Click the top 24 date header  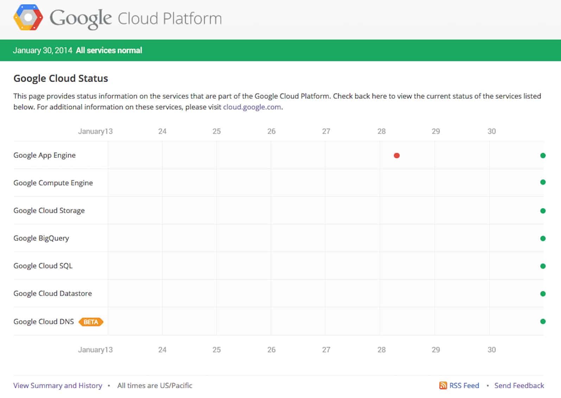coord(162,131)
